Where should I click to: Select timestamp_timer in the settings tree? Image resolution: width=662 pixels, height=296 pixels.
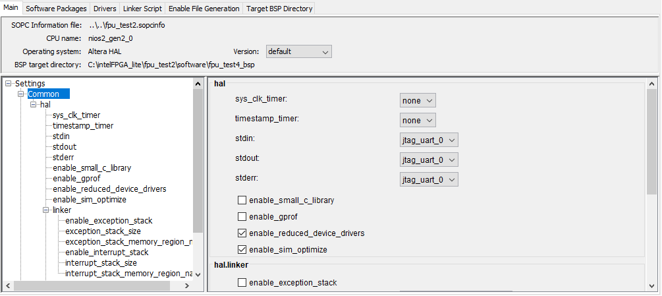pos(83,125)
